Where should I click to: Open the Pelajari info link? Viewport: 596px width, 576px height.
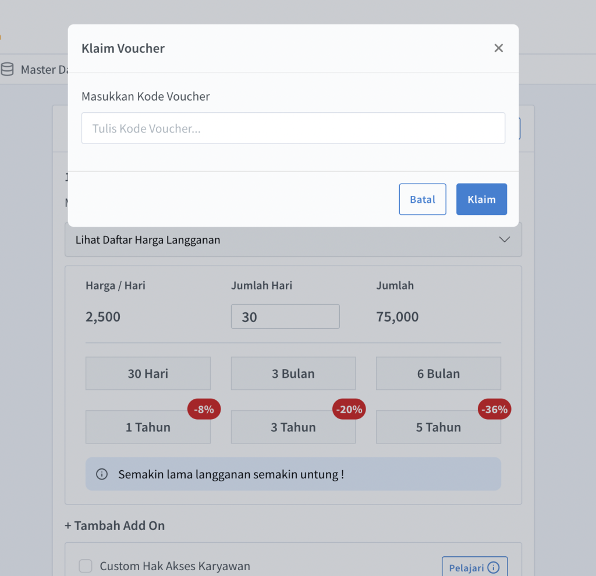474,567
